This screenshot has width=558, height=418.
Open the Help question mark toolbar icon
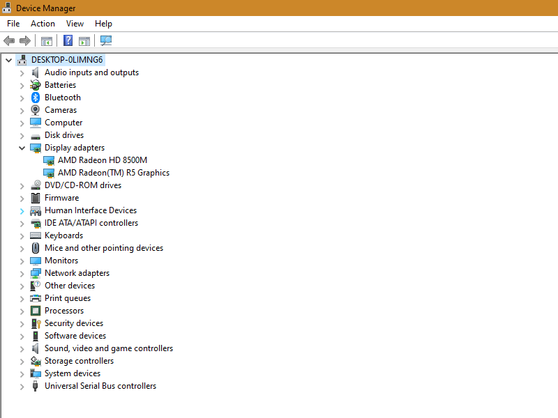tap(68, 40)
